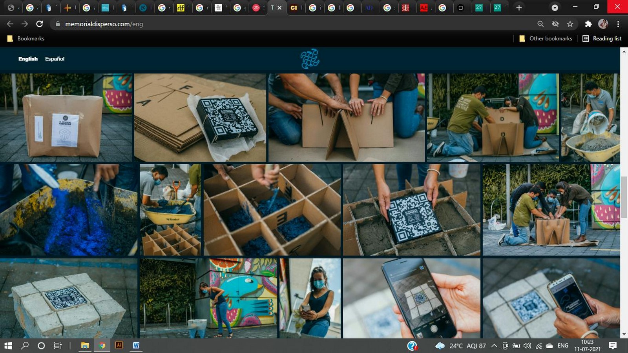The image size is (628, 353).
Task: Open the QR tile in wet cement photo
Action: pyautogui.click(x=412, y=210)
